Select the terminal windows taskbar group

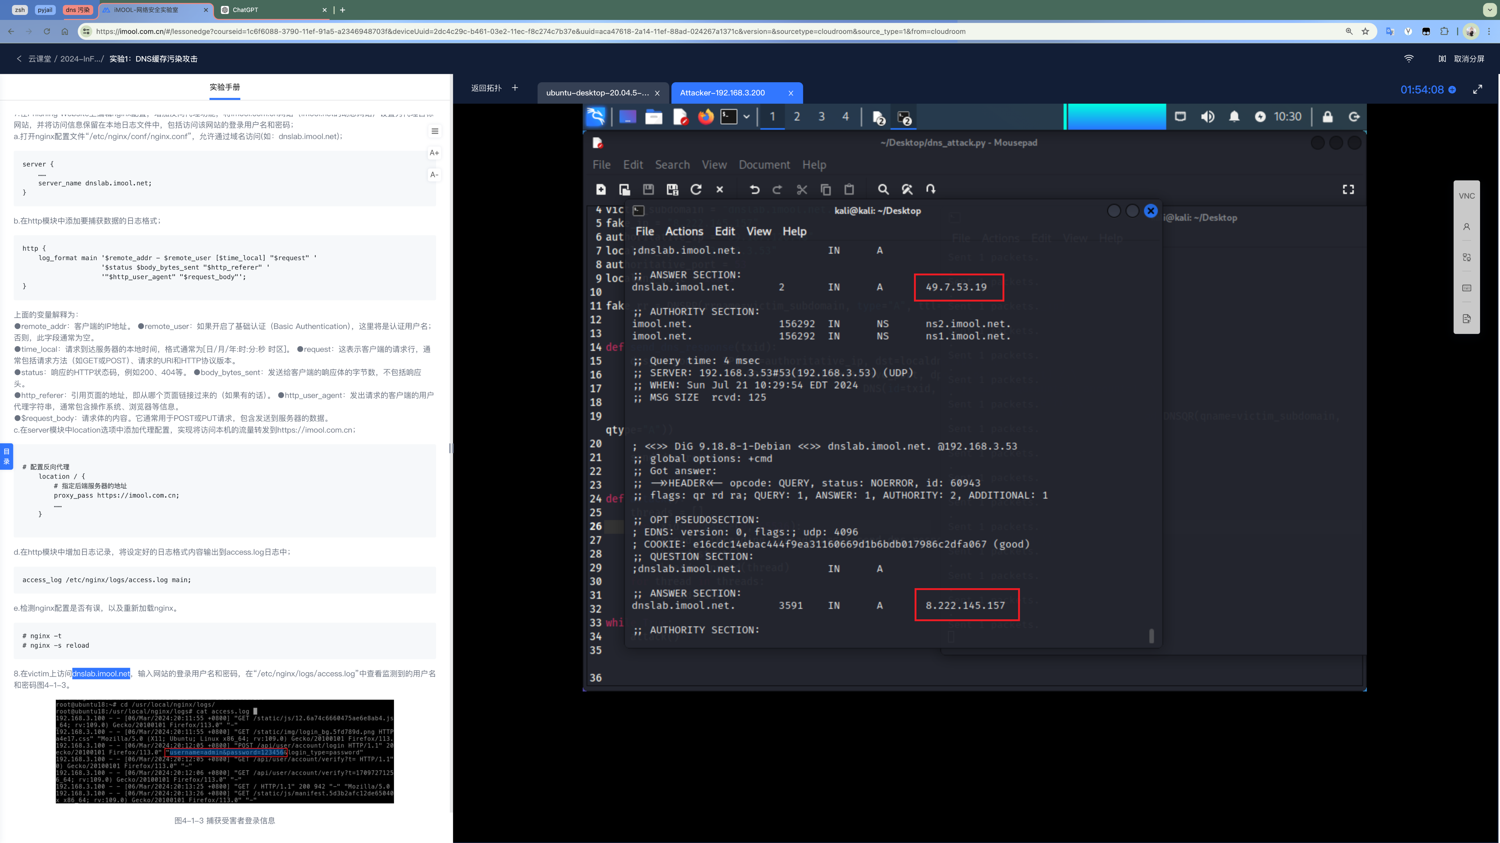click(904, 117)
